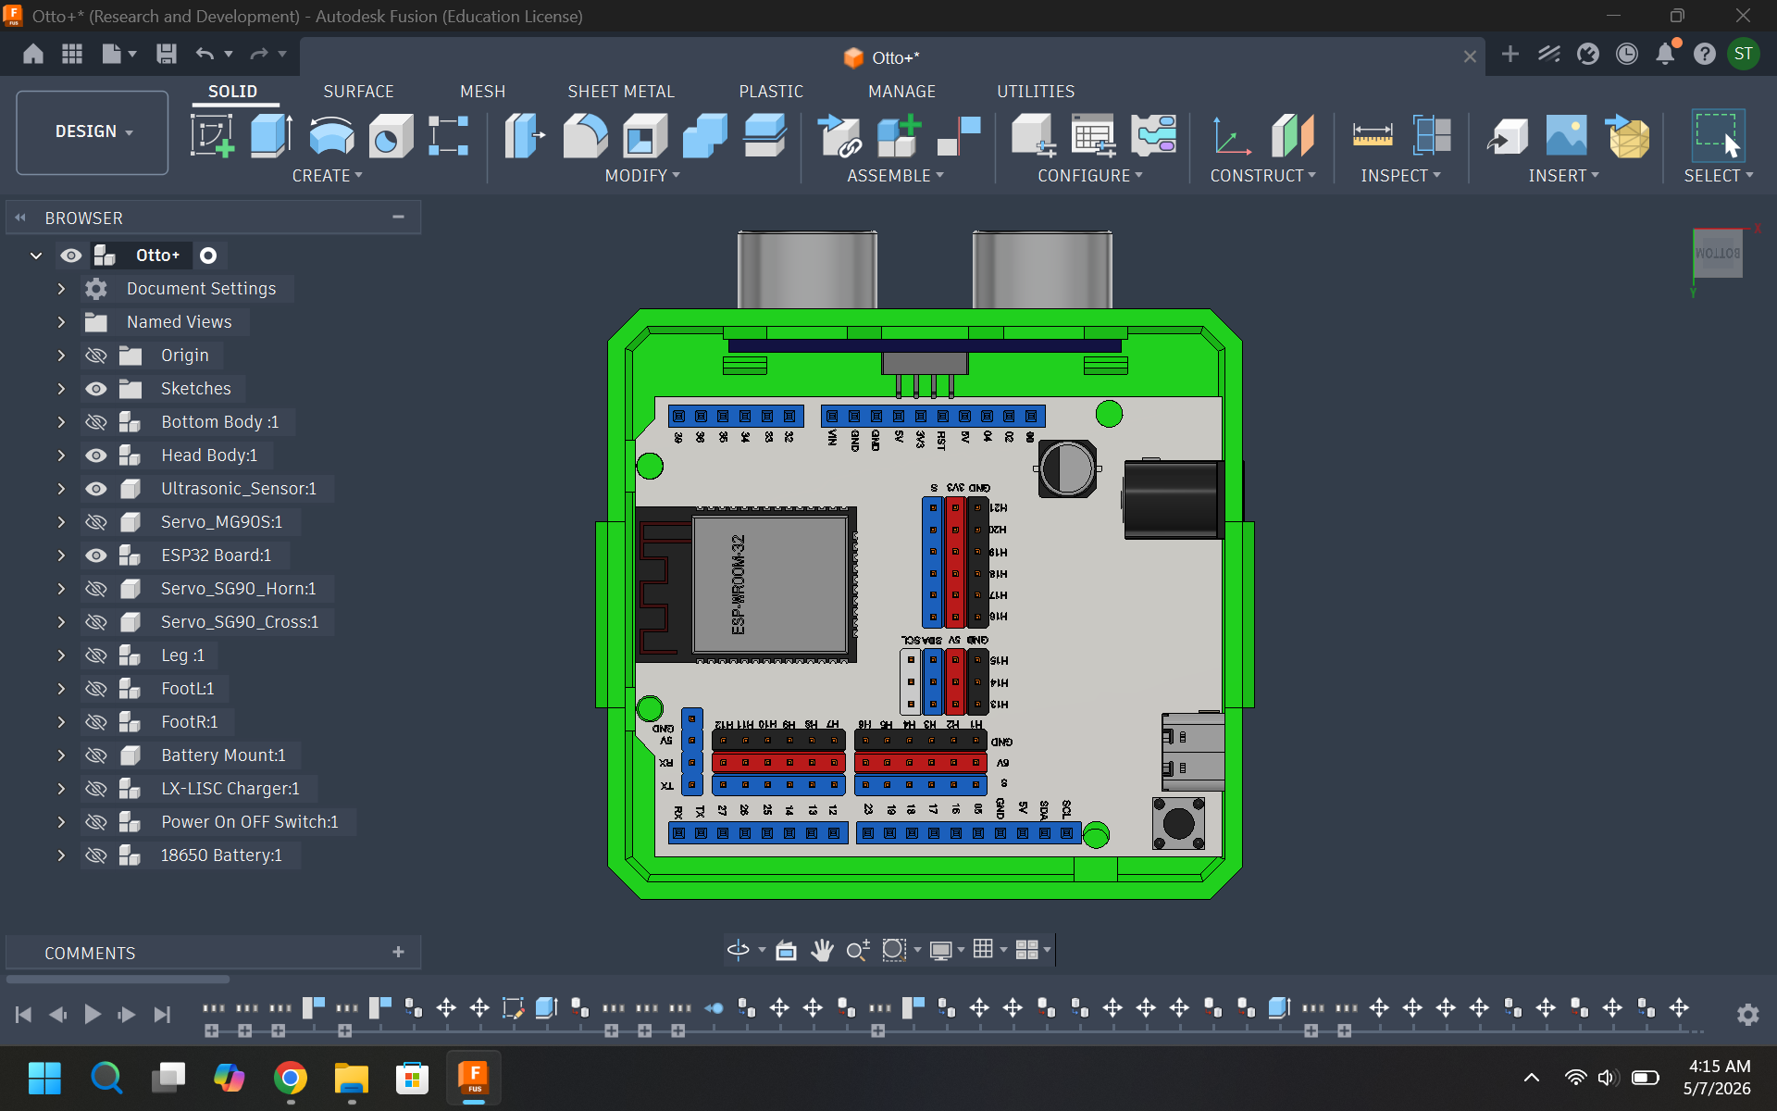Open the CONSTRUCT dropdown menu
1777x1111 pixels.
pyautogui.click(x=1262, y=176)
